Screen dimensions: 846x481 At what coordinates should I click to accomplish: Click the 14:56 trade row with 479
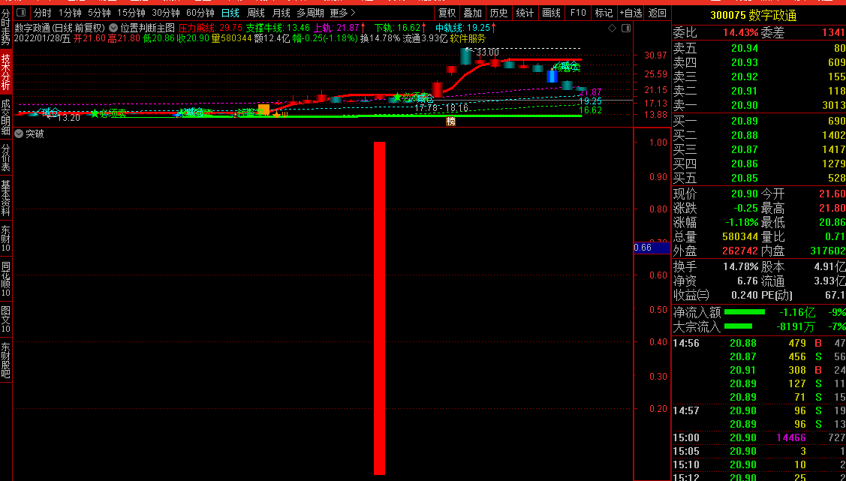(x=759, y=343)
